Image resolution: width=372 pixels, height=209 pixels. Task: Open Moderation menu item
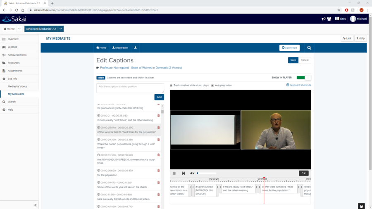[x=120, y=47]
